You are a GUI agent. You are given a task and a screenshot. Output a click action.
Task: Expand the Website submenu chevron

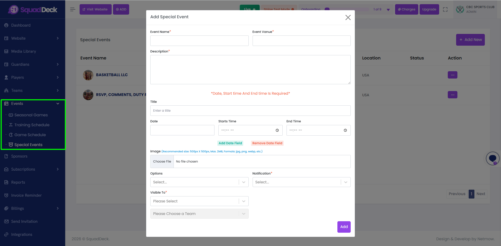pyautogui.click(x=58, y=38)
